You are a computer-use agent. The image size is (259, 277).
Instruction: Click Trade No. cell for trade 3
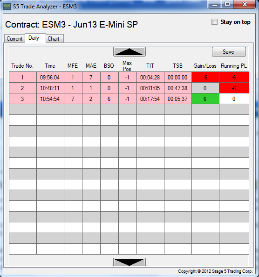click(23, 99)
